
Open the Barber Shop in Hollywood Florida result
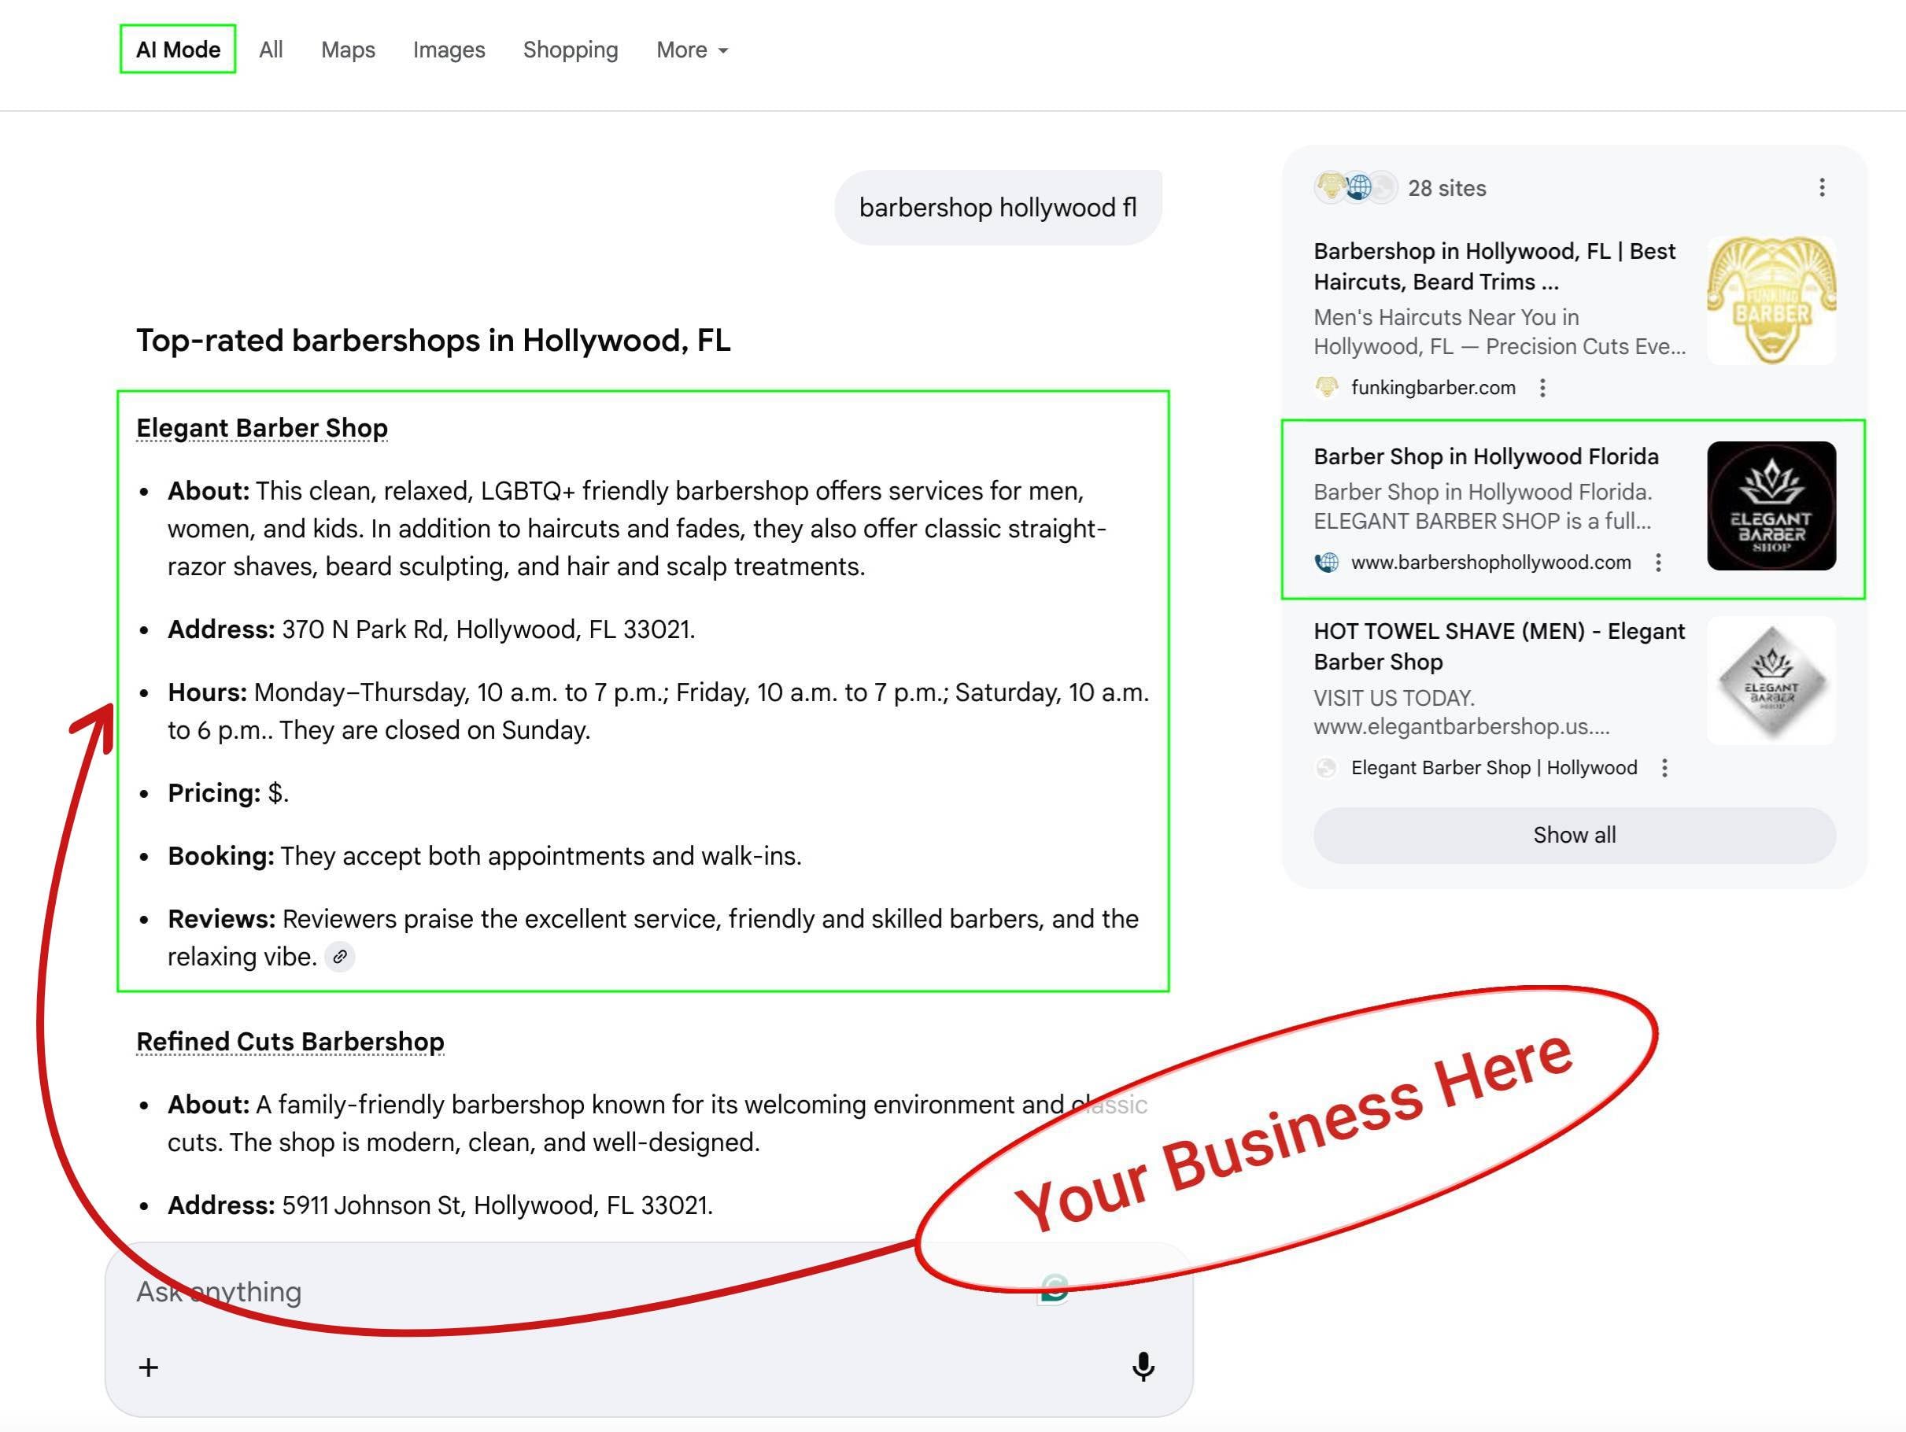1487,456
